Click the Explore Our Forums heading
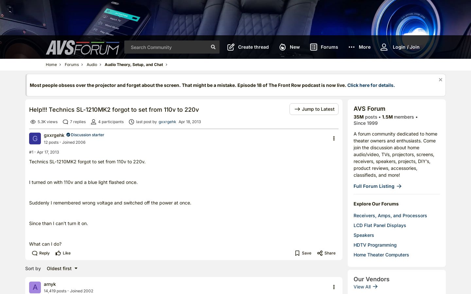The image size is (471, 294). [x=376, y=204]
